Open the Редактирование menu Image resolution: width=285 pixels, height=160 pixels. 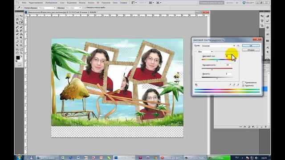[36, 3]
